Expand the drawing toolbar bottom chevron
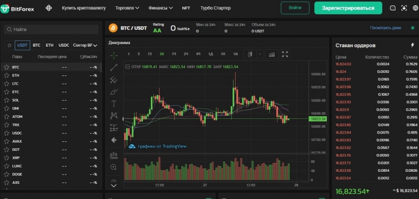Viewport: 419px width, 199px height. tap(114, 185)
